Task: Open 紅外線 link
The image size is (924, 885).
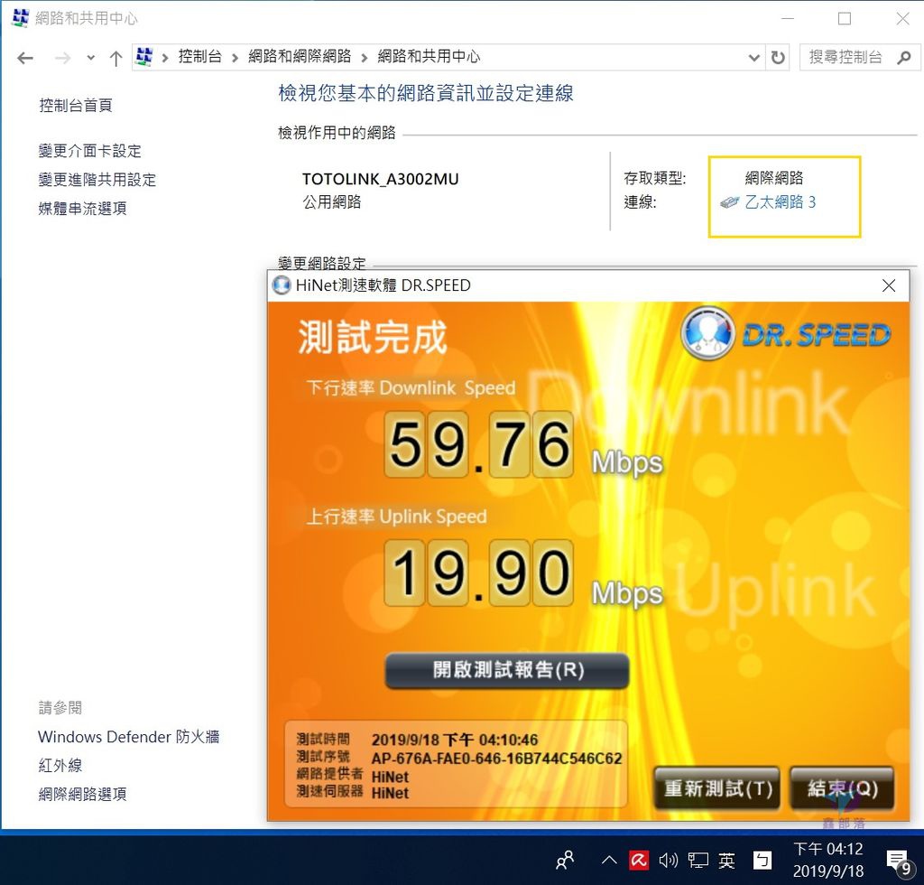Action: click(60, 765)
